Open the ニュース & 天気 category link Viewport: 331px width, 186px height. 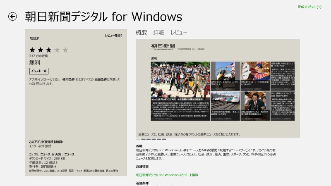pyautogui.click(x=51, y=154)
